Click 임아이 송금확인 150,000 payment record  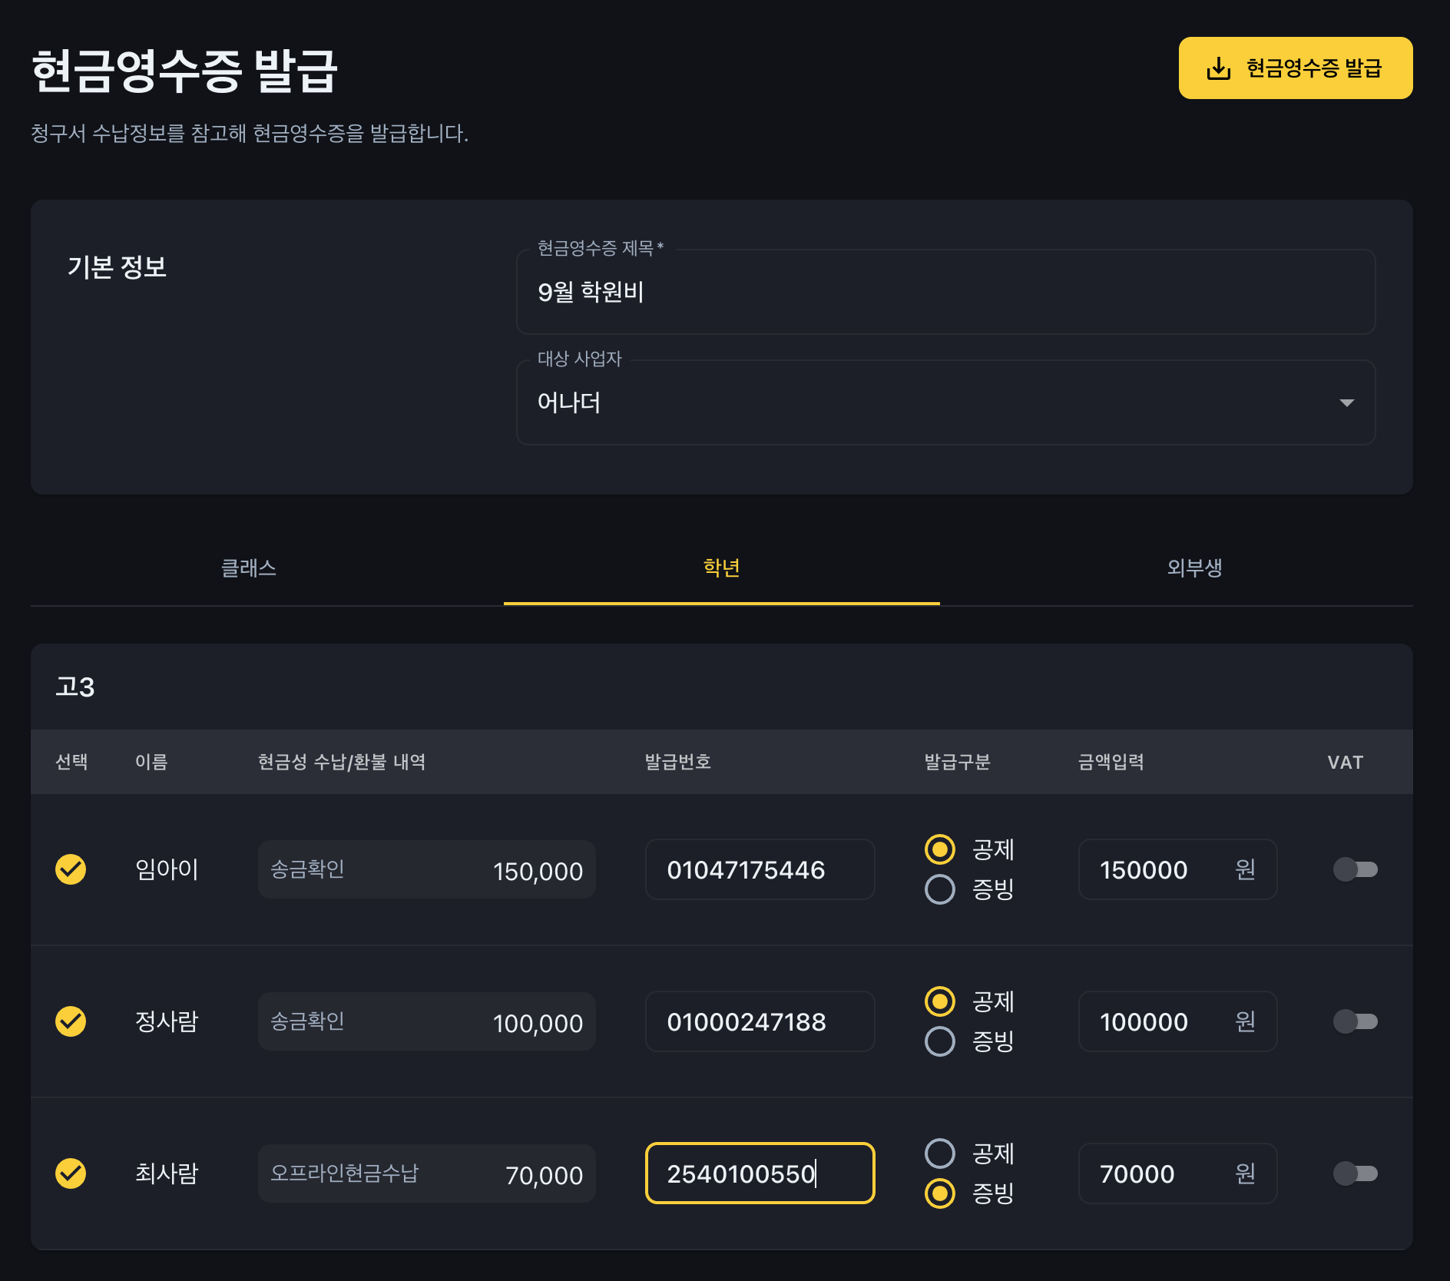tap(427, 869)
